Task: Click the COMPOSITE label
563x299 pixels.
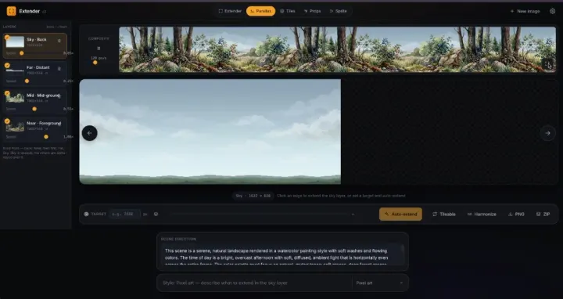Action: [x=99, y=38]
